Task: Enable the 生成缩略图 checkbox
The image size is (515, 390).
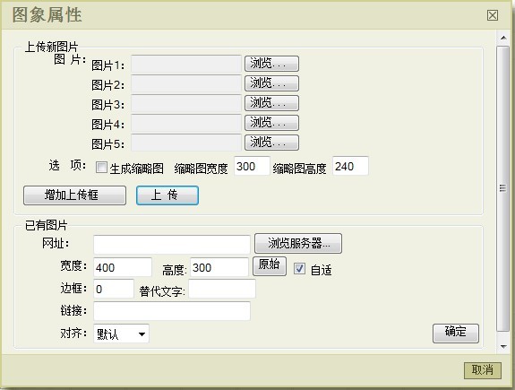Action: 101,168
